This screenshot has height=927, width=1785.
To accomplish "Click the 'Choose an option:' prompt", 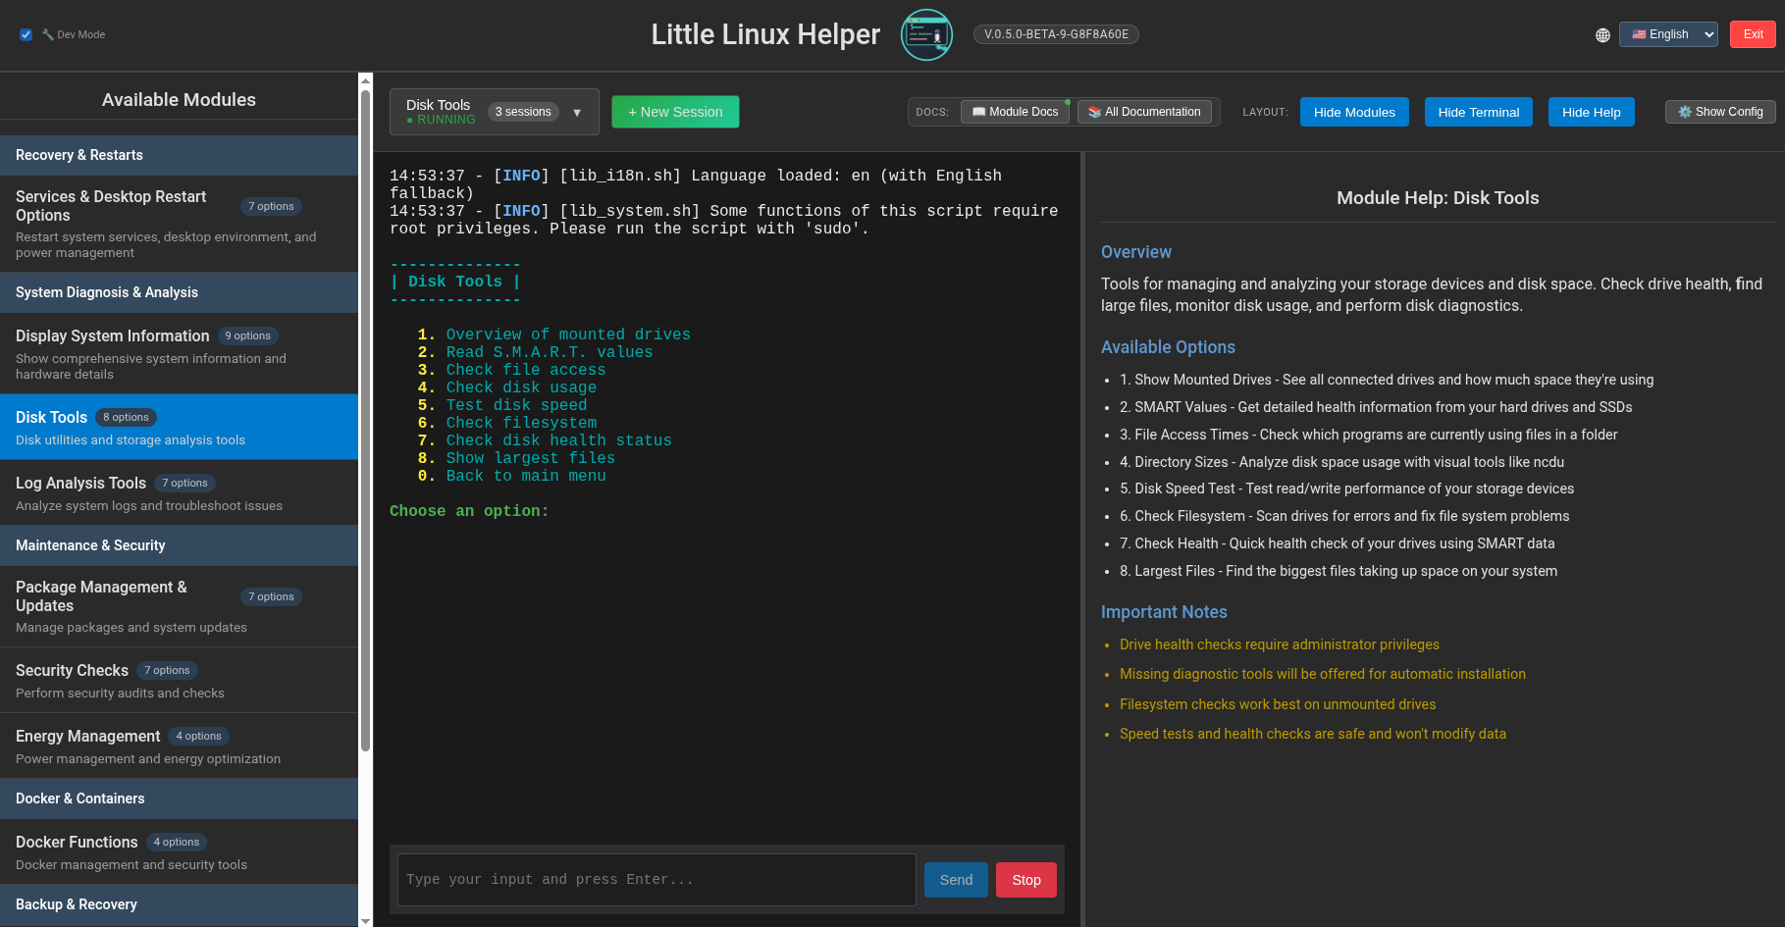I will (469, 511).
